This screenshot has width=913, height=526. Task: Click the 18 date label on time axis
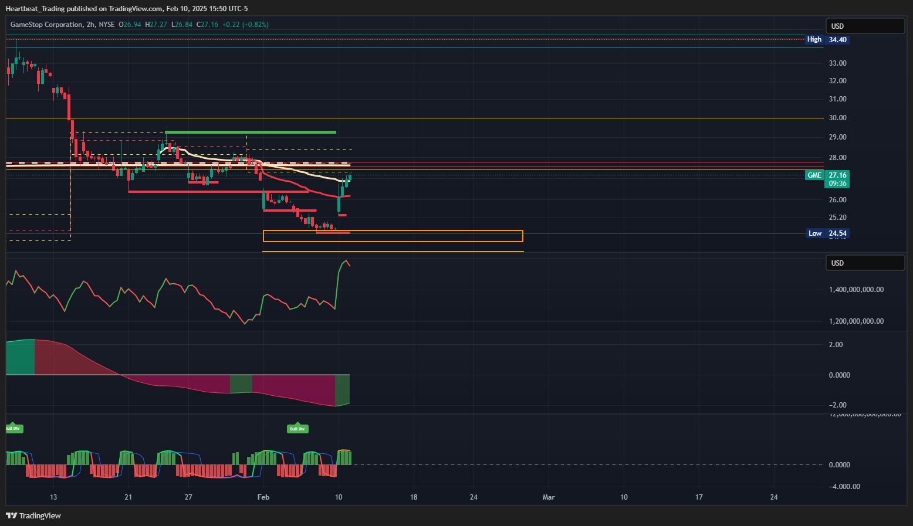414,497
